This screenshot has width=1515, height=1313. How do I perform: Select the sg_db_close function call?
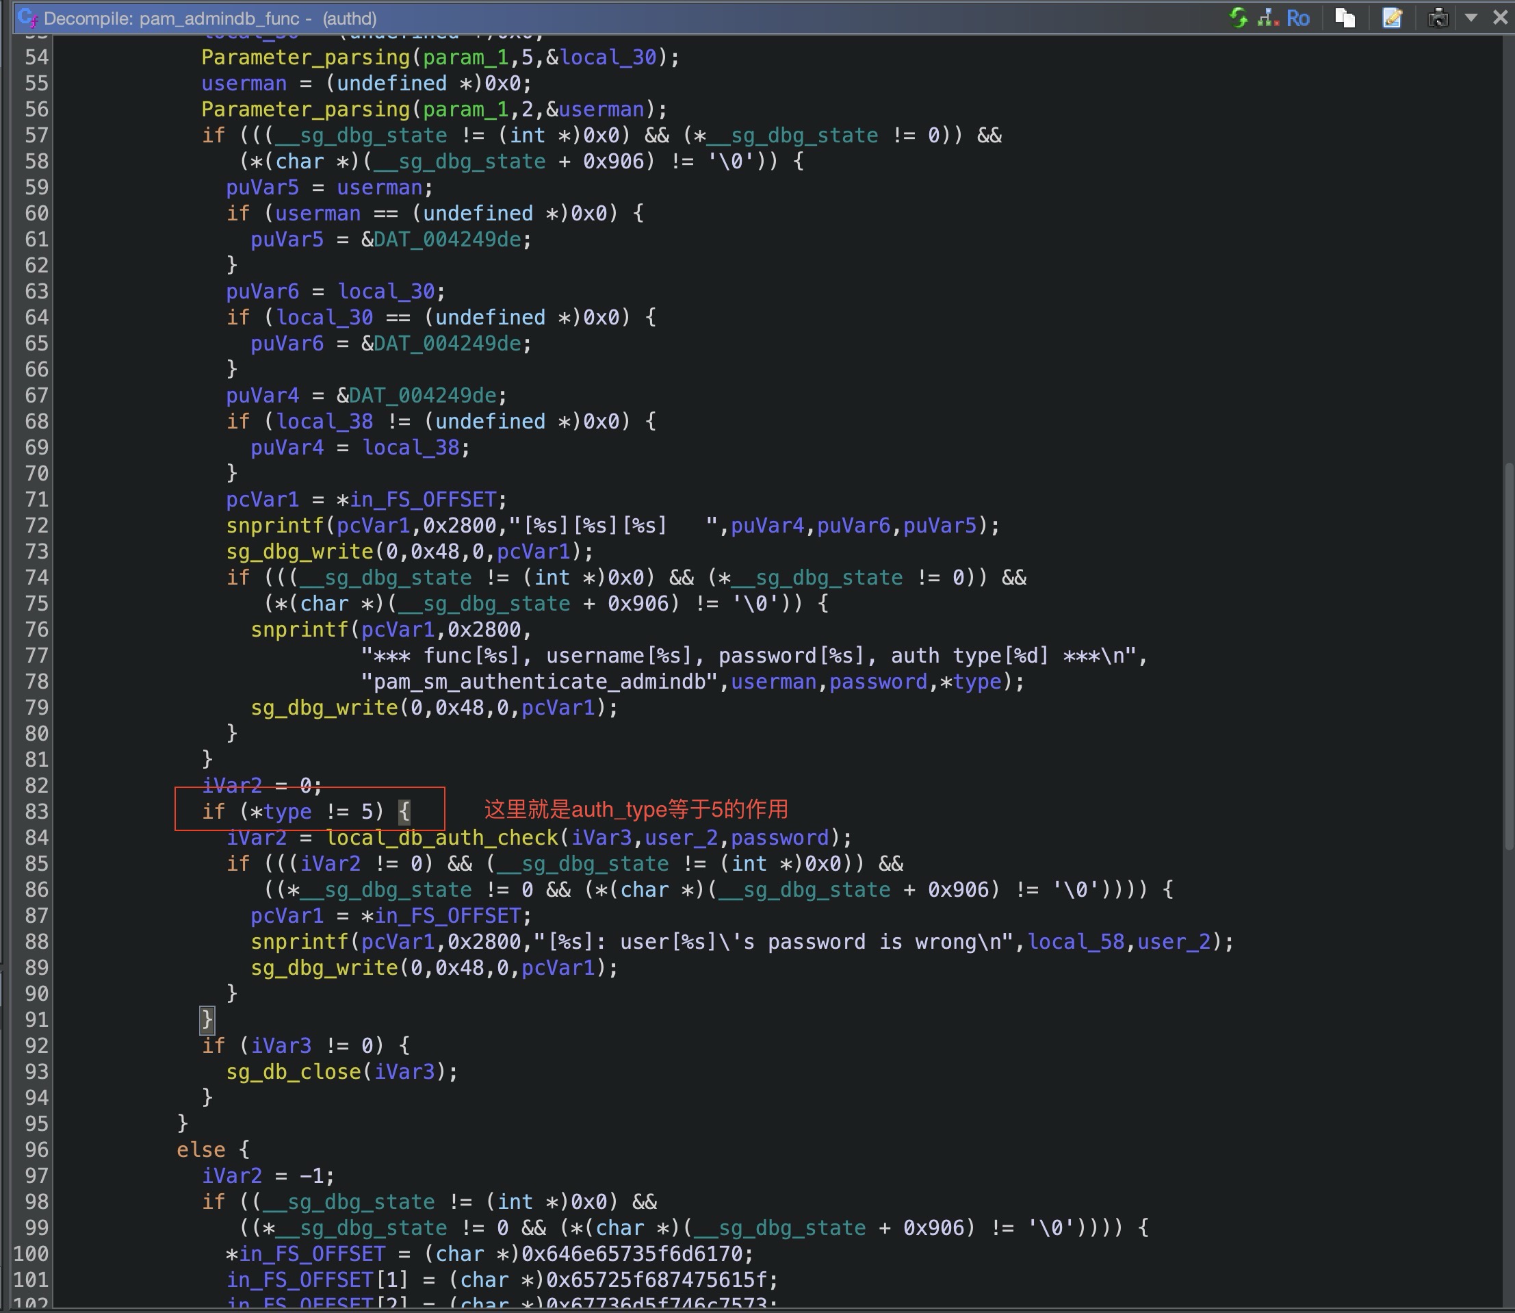(x=293, y=1072)
